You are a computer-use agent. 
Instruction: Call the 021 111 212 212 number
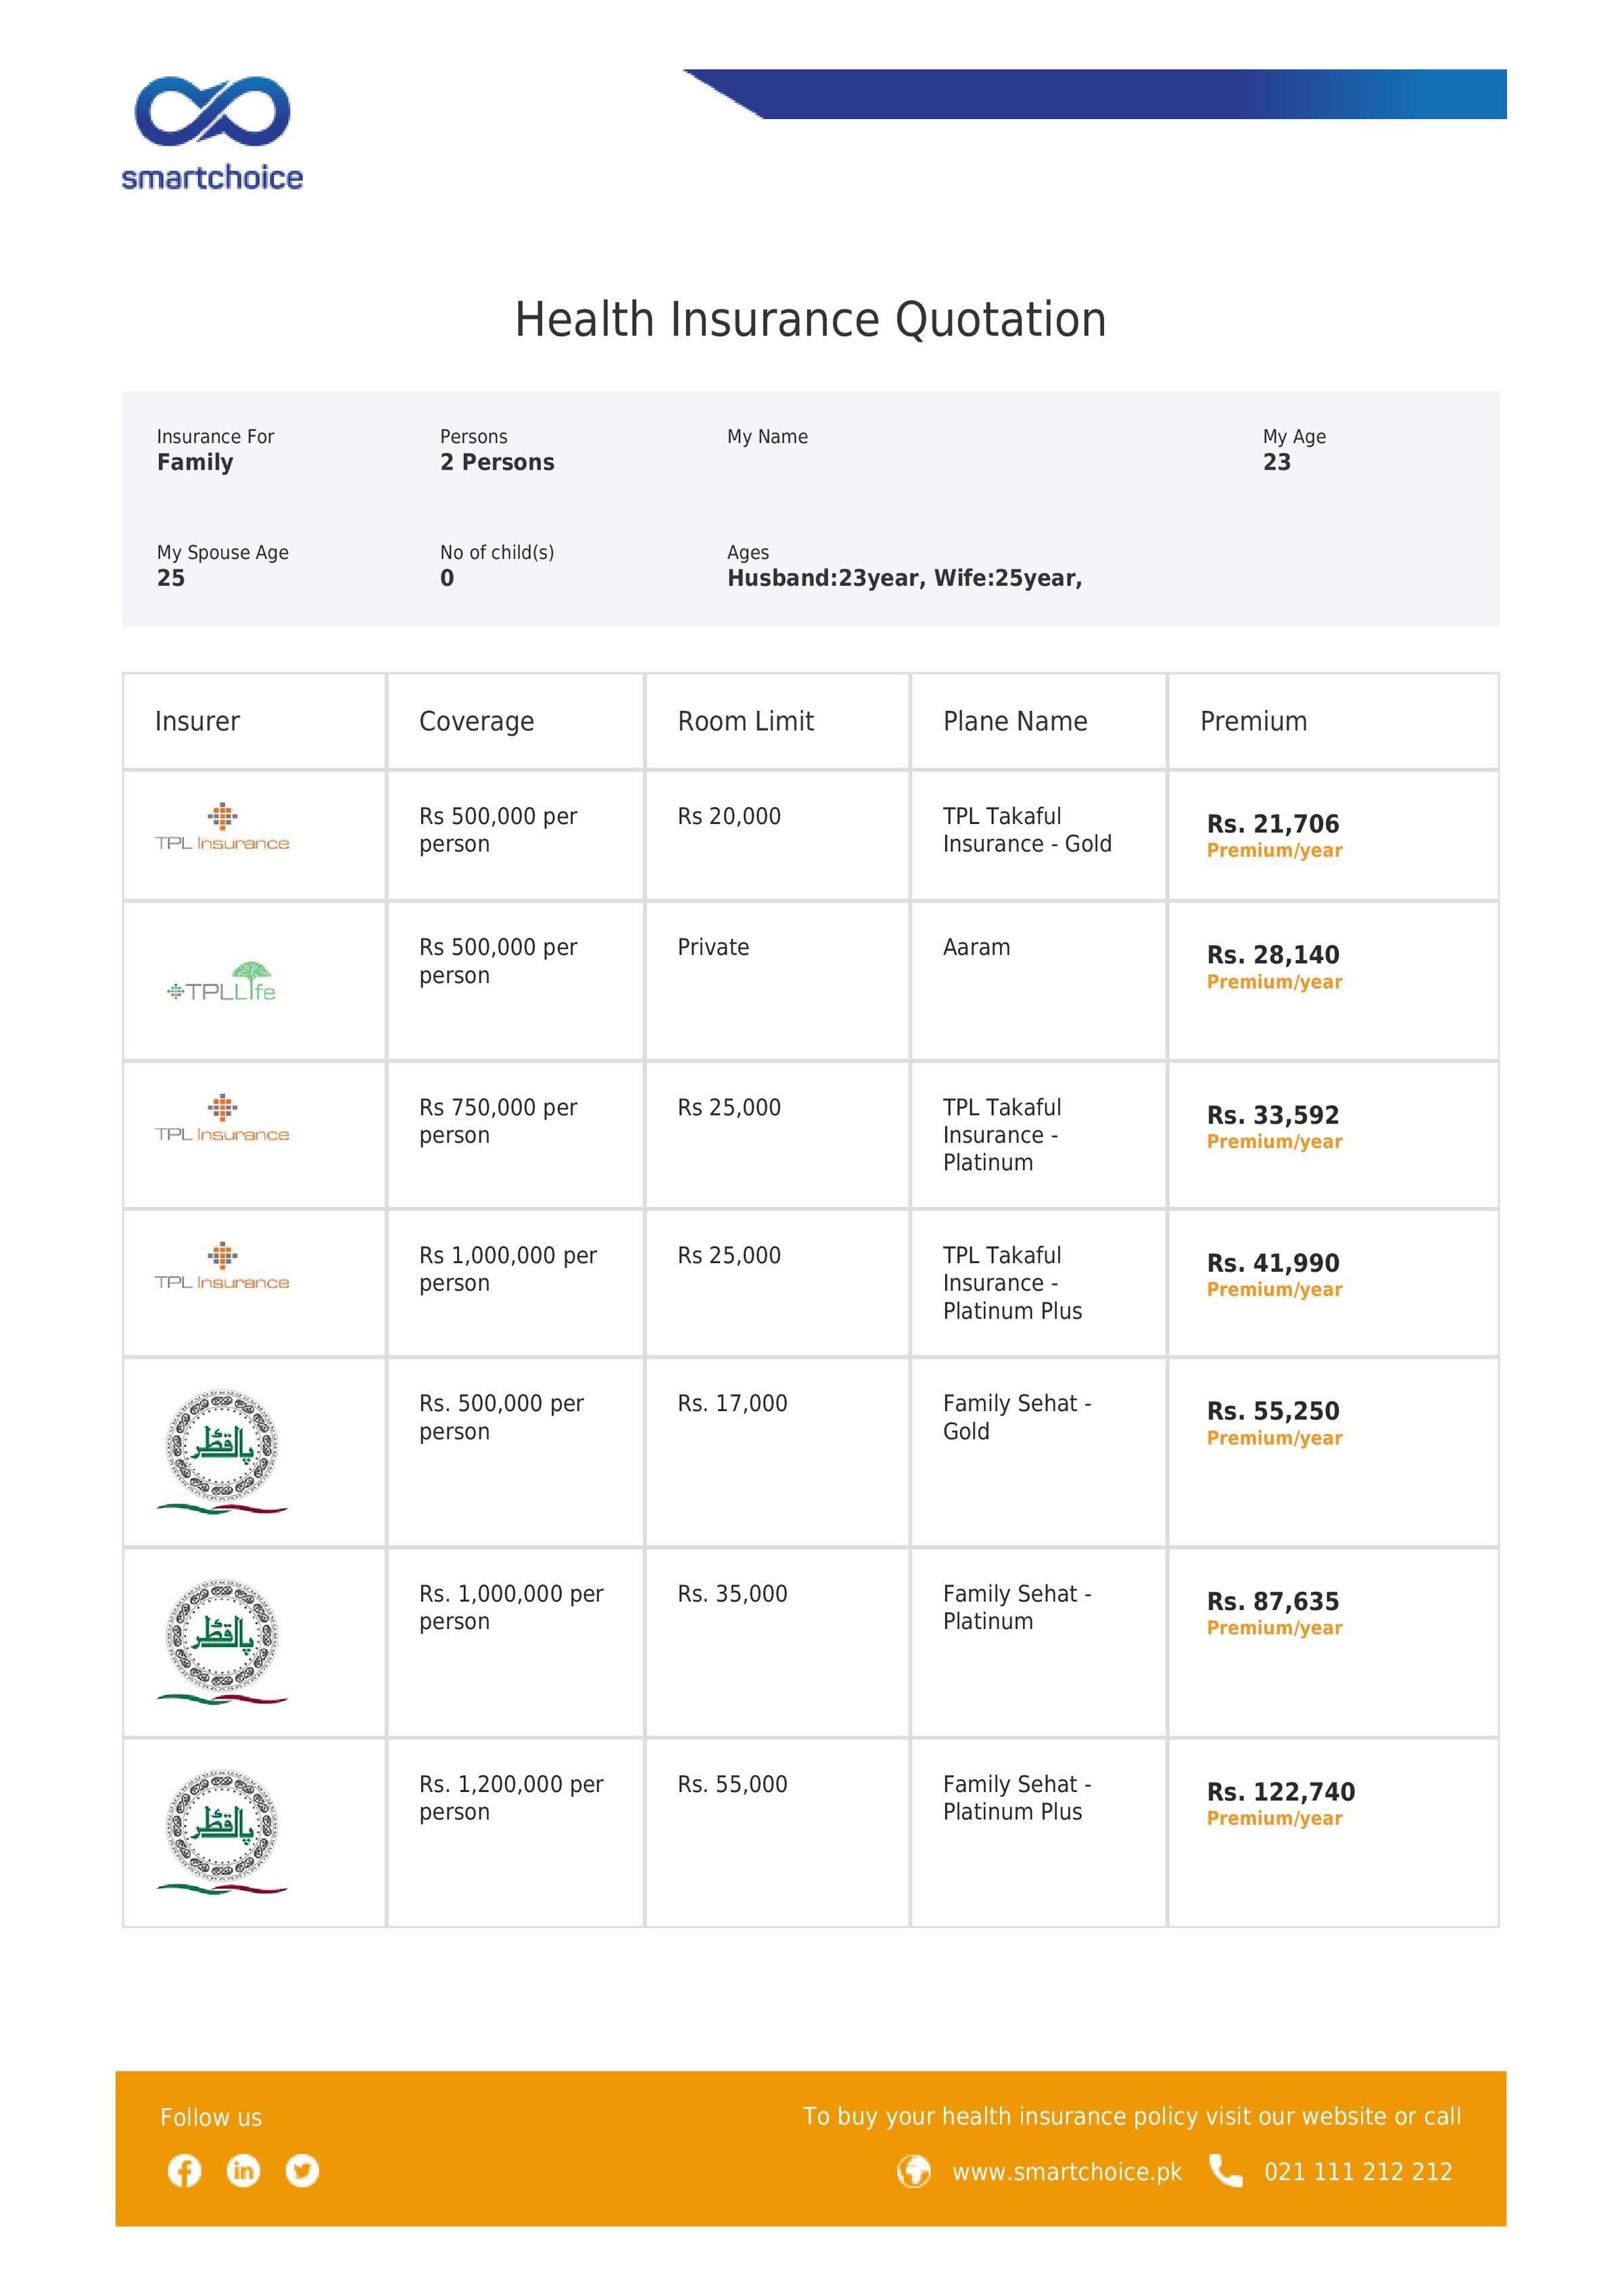click(1358, 2172)
